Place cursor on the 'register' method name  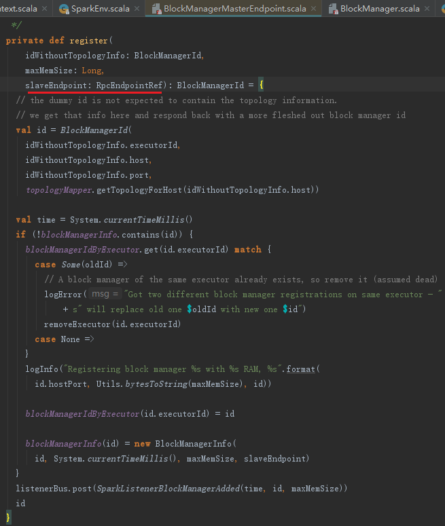pos(89,41)
